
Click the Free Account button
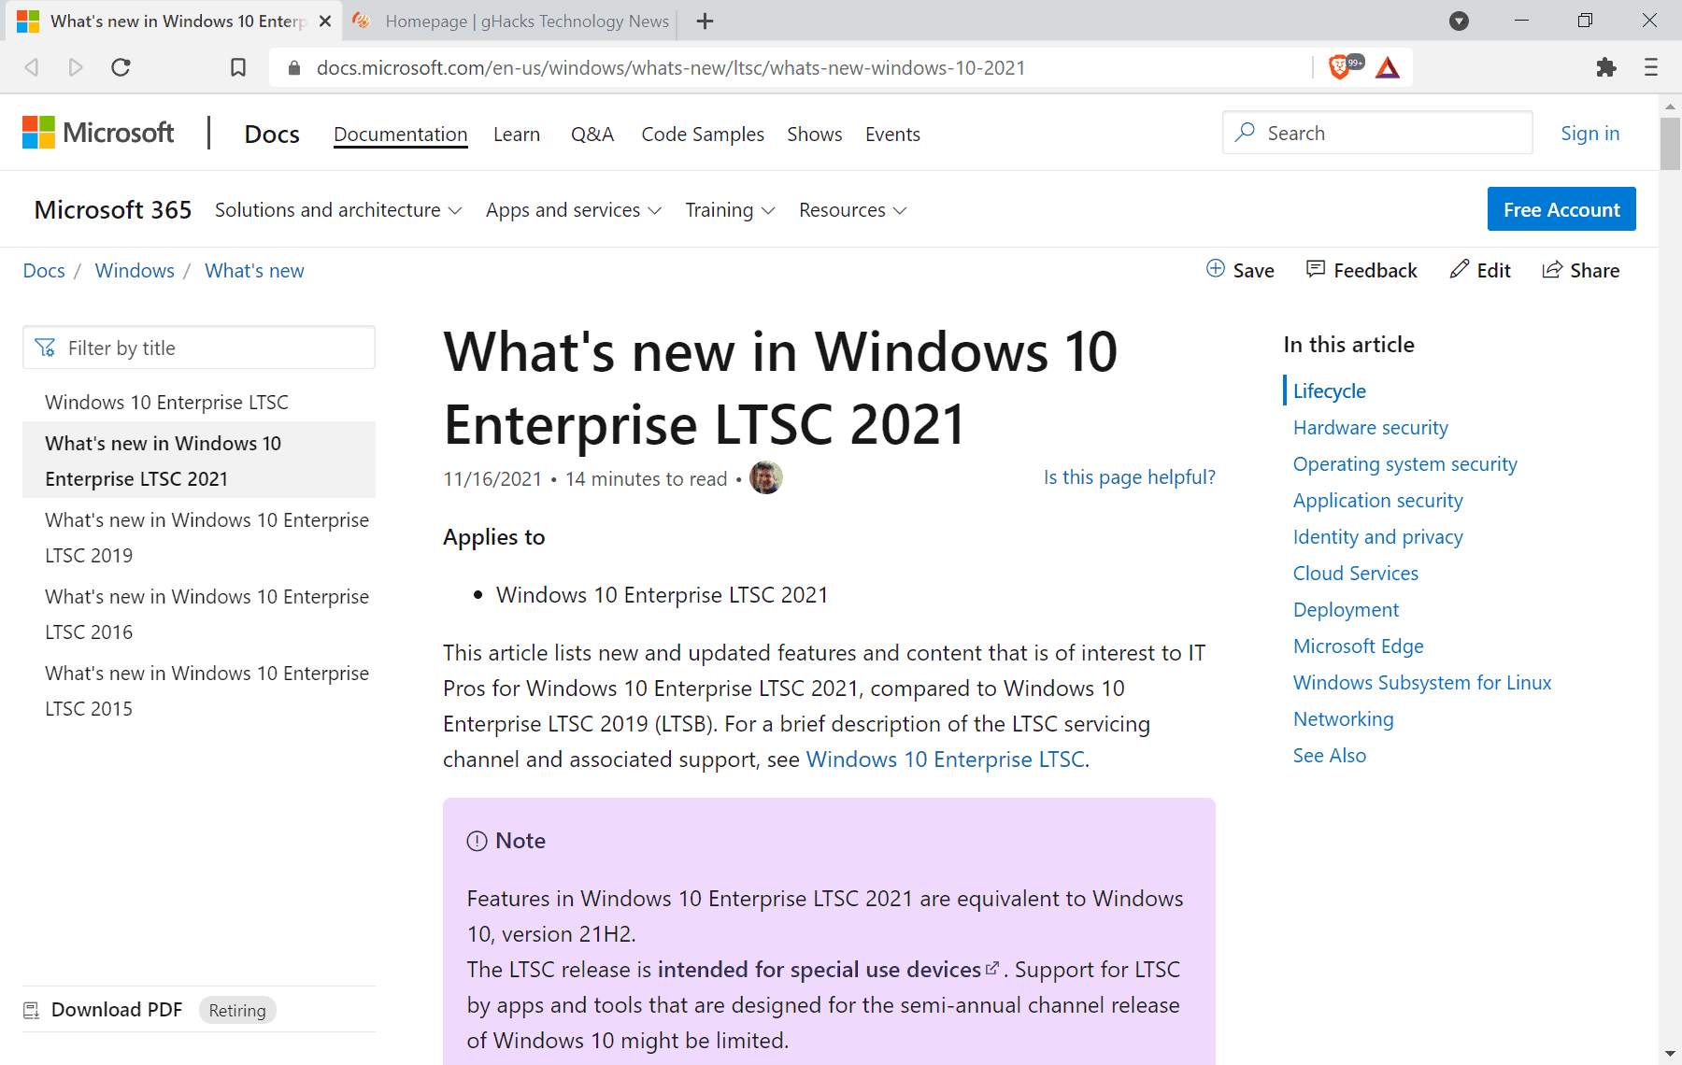coord(1561,209)
